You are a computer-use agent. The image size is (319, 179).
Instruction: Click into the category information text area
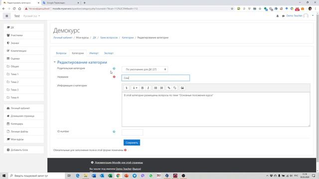pos(216,109)
